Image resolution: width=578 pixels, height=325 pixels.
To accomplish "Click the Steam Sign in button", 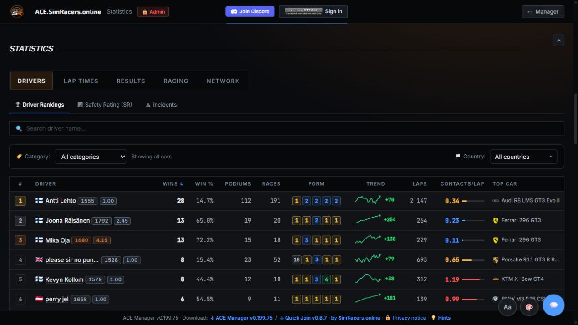I will (313, 11).
